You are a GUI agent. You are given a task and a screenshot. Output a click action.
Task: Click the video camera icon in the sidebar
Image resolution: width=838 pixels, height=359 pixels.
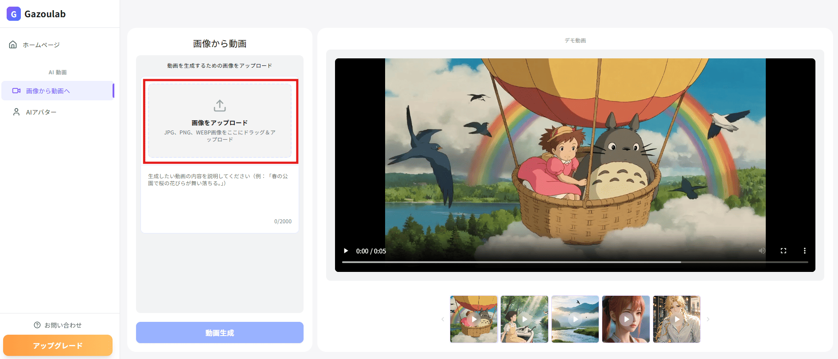[x=16, y=91]
